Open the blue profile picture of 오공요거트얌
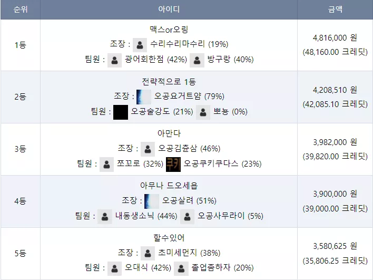This screenshot has height=280, width=373. 144,97
